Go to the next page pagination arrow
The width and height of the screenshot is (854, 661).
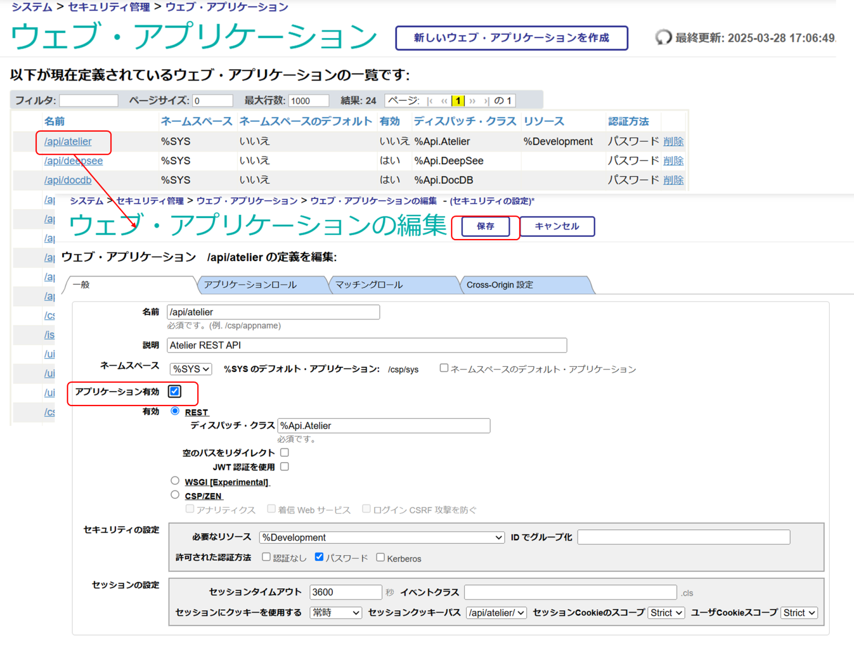click(x=472, y=101)
